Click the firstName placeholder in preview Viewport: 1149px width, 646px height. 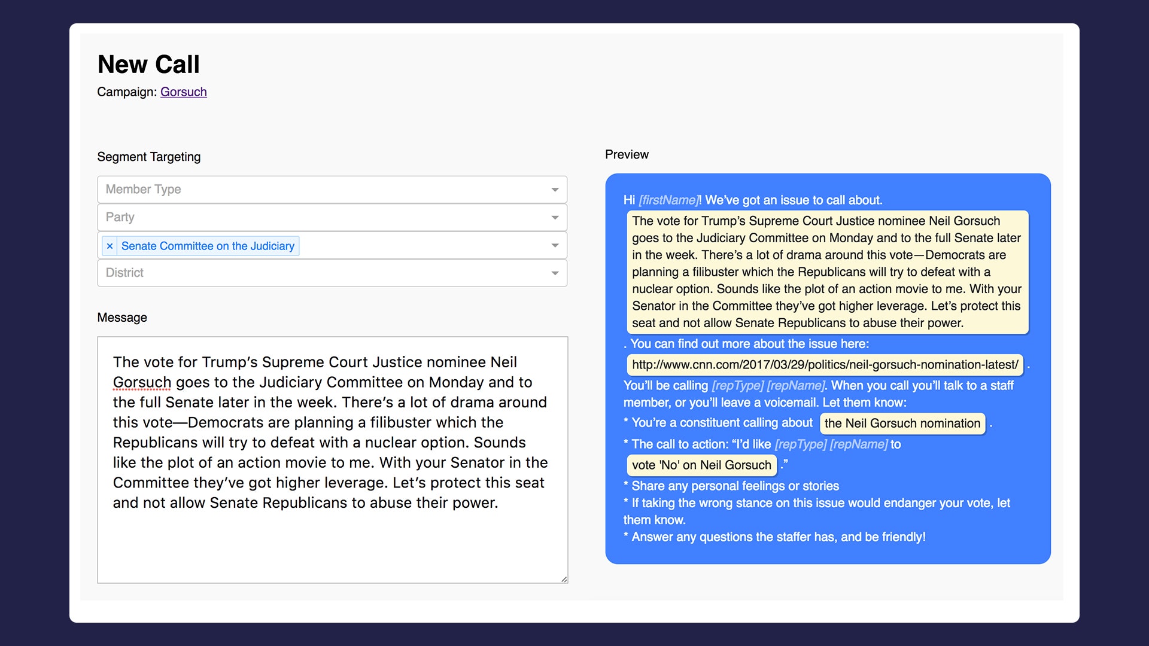click(668, 200)
